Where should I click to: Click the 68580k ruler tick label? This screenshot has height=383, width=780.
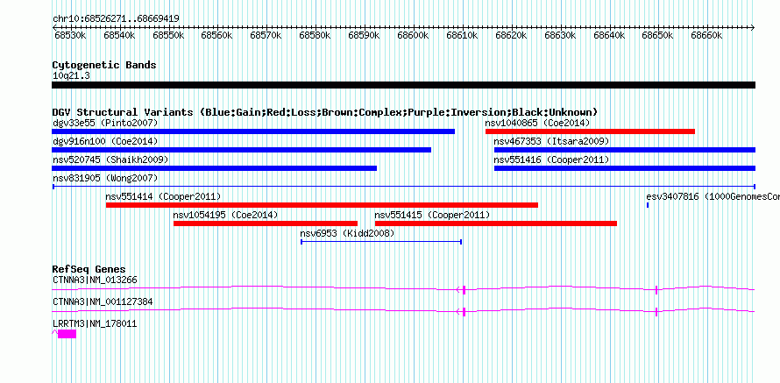[x=315, y=36]
